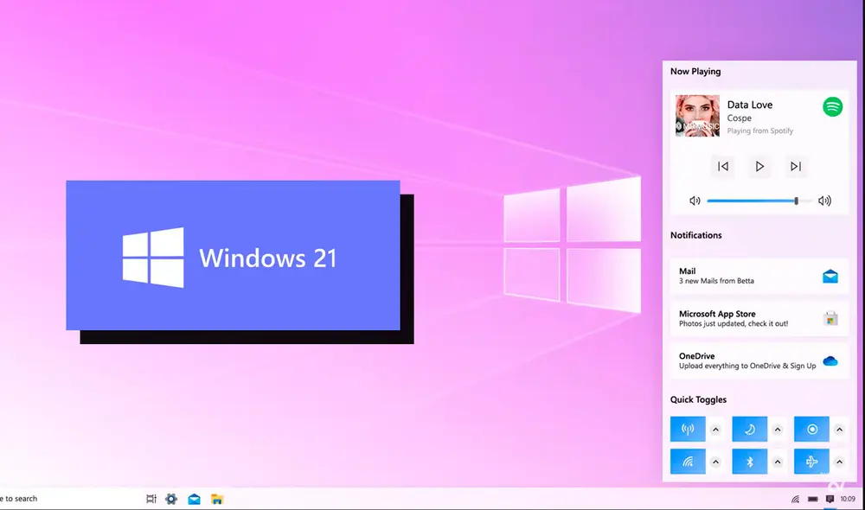Screen dimensions: 865x510
Task: Toggle the Night Light moon icon
Action: (x=749, y=429)
